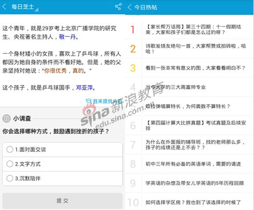Click the 我来提供内容 graduation cap icon
The height and width of the screenshot is (210, 254).
tap(88, 101)
